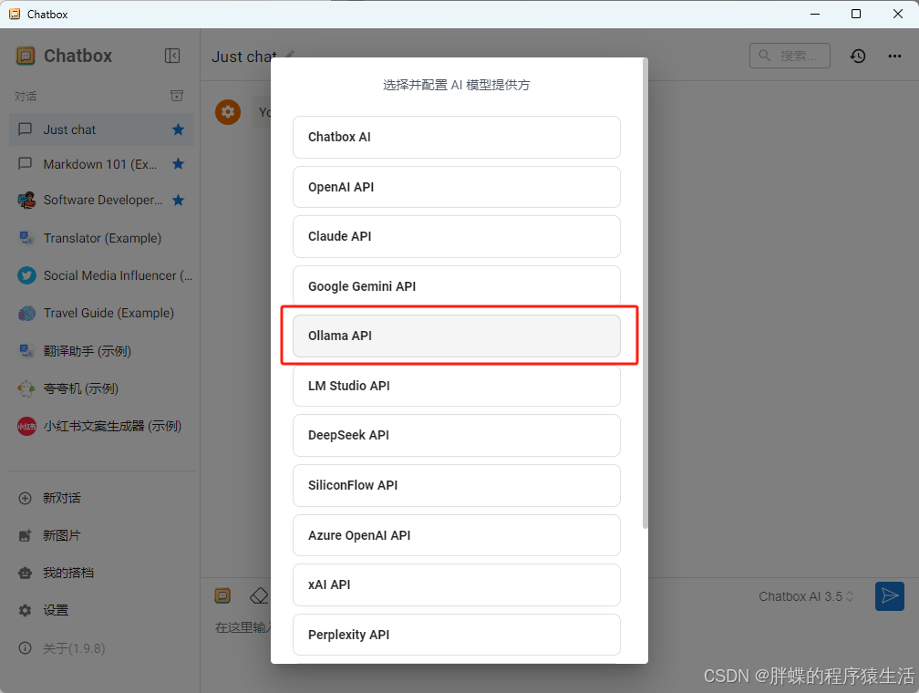The height and width of the screenshot is (693, 919).
Task: Open the Just chat conversation
Action: [101, 129]
